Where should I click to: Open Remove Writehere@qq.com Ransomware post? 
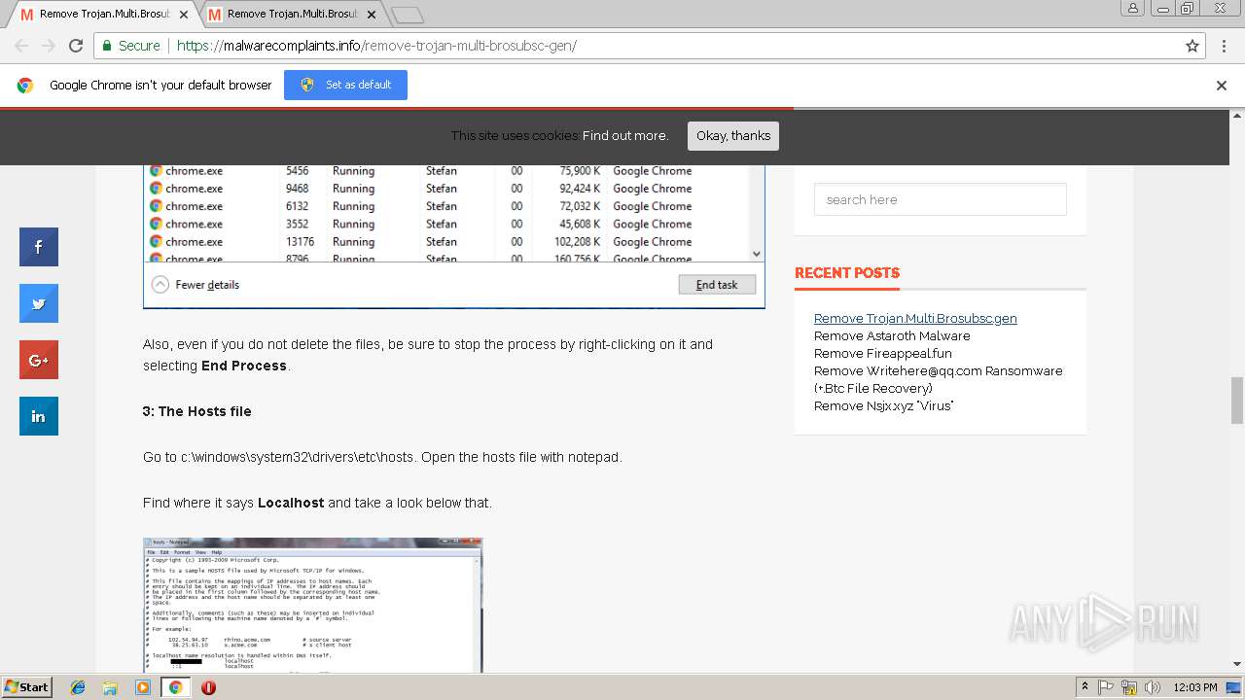[x=938, y=379]
